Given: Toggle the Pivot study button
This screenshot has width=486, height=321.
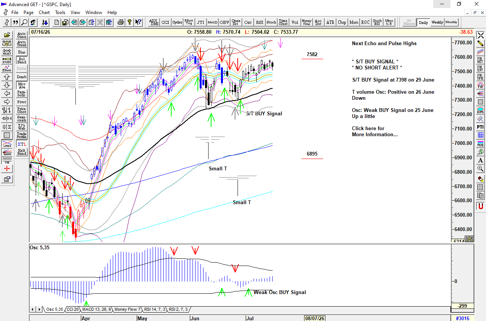Looking at the screenshot, I should click(x=22, y=102).
